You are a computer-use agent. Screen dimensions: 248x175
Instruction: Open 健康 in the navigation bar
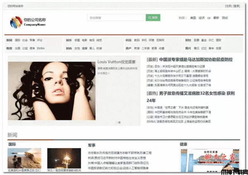[x=84, y=48]
